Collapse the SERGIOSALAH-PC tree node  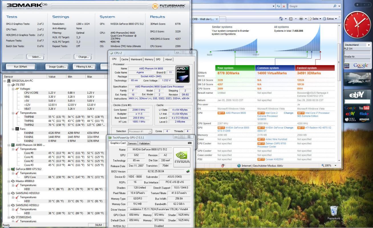pyautogui.click(x=4, y=81)
